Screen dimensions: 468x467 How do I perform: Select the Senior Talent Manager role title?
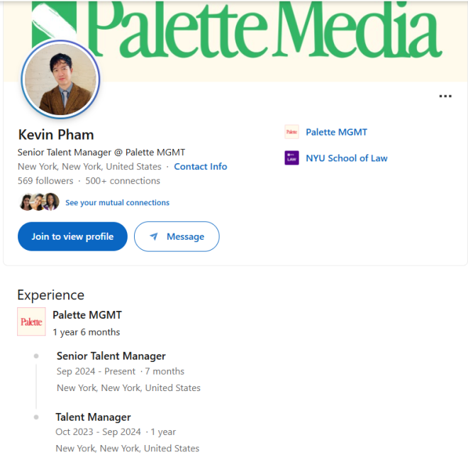point(111,356)
